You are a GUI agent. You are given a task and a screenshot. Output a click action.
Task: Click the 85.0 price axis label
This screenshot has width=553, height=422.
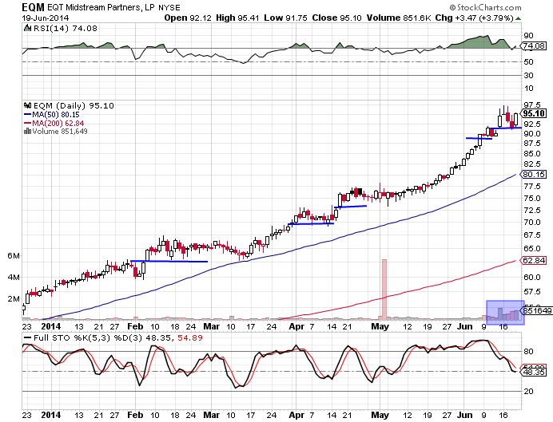[x=532, y=153]
